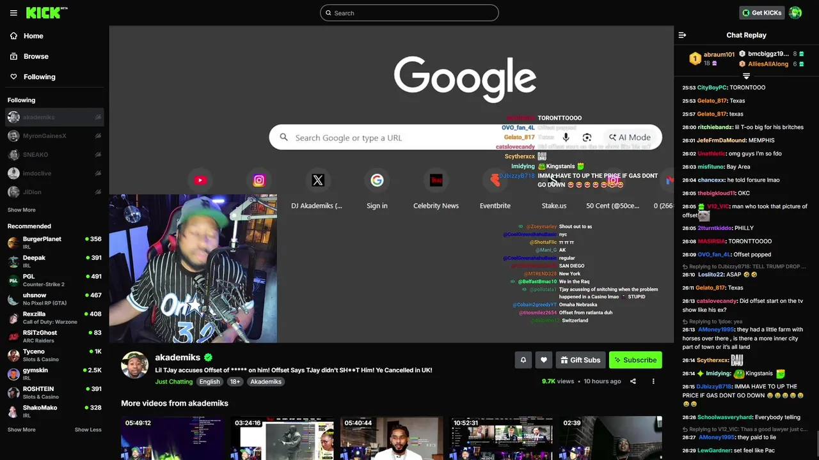Click the Google voice search microphone
The image size is (819, 460).
click(566, 137)
